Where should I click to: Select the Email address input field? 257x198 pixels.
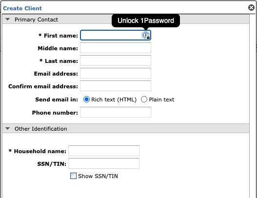(116, 73)
